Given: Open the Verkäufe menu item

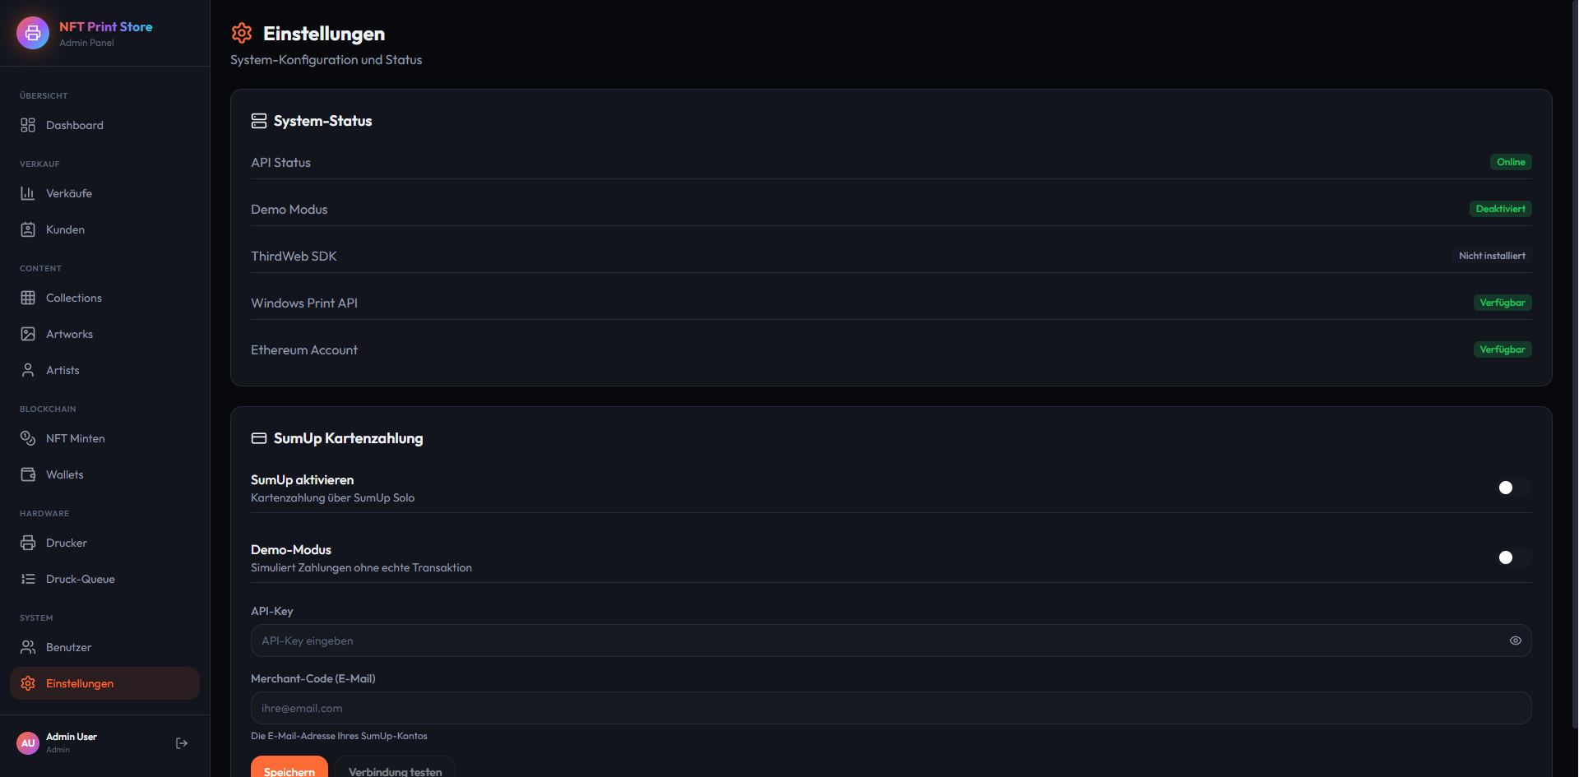Looking at the screenshot, I should 69,193.
